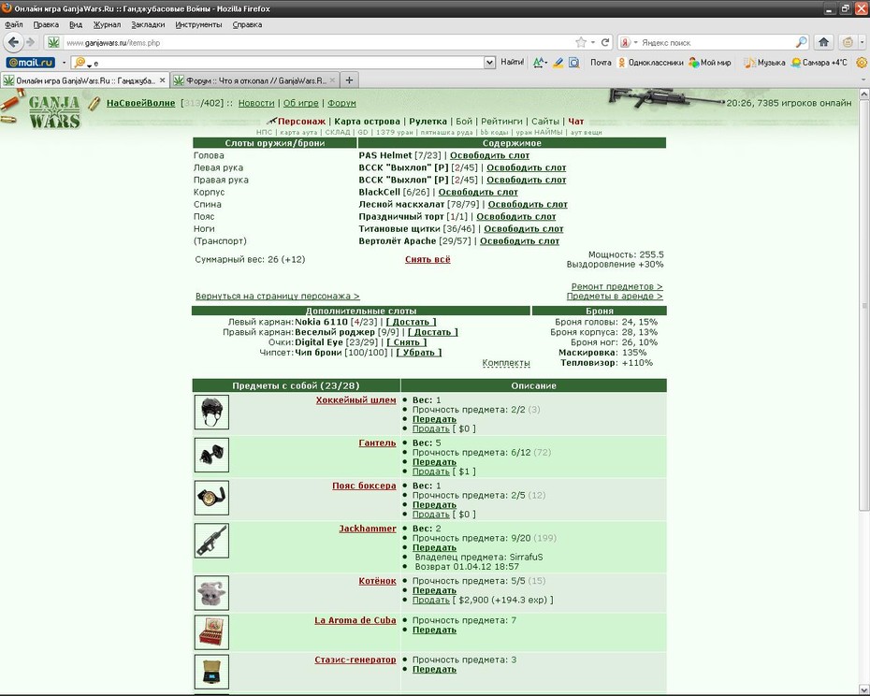This screenshot has height=696, width=870.
Task: Click the vertical page scrollbar
Action: coord(863,305)
